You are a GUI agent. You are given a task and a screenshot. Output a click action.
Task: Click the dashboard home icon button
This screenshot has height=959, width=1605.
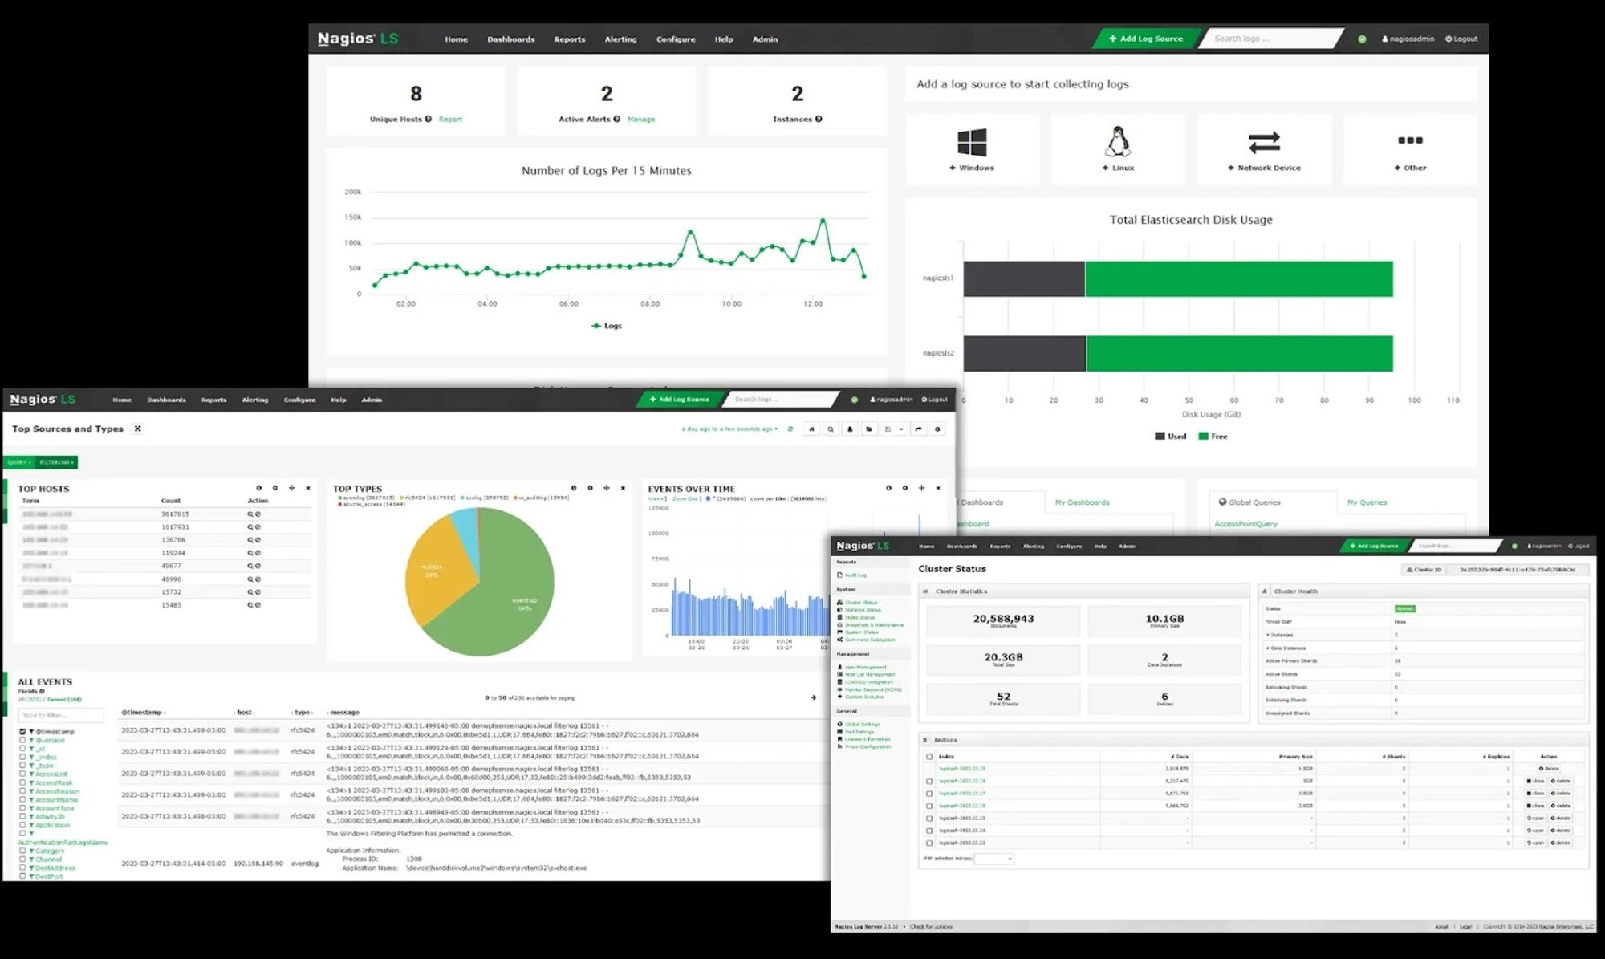(x=811, y=429)
